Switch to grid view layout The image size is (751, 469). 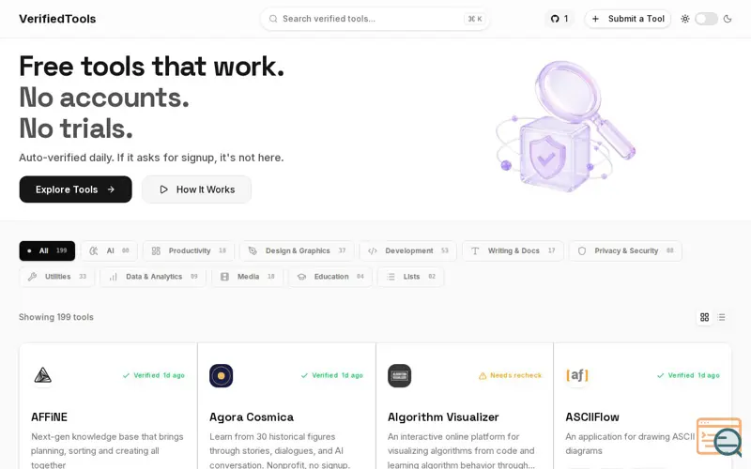click(704, 317)
